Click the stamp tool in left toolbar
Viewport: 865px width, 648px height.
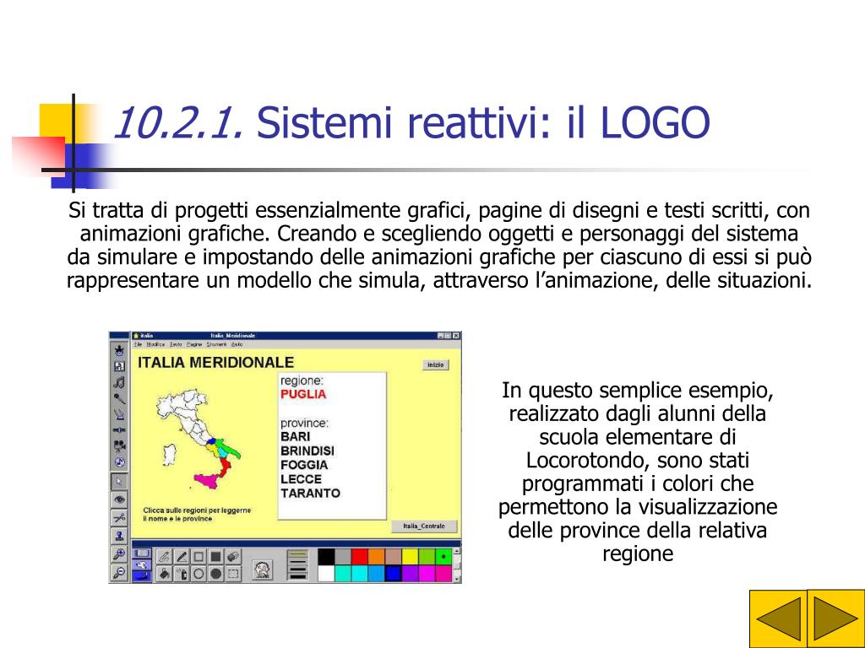coord(119,536)
